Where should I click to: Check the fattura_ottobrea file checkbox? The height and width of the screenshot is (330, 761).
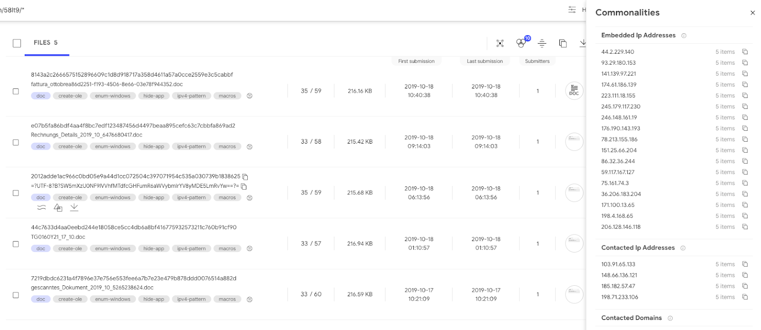(16, 91)
